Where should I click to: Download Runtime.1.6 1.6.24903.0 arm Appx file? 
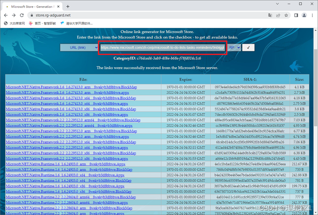(65, 164)
